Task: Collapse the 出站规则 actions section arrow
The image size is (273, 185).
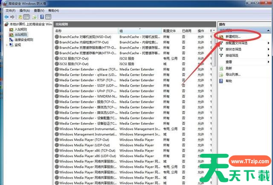Action: 268,30
